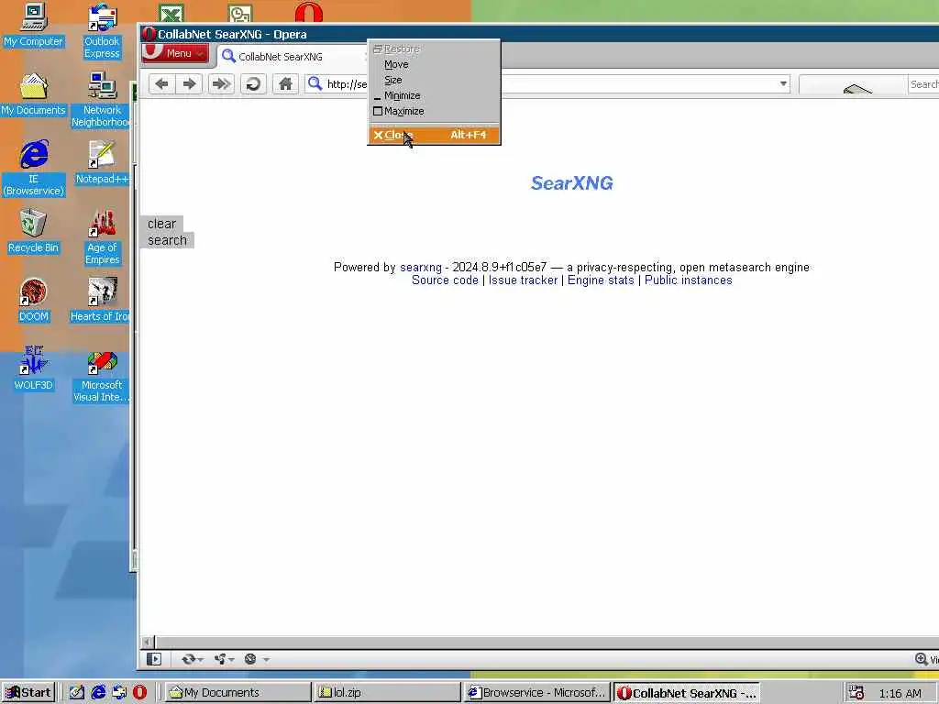This screenshot has height=704, width=939.
Task: Select the WOLF3D desktop shortcut
Action: point(34,368)
